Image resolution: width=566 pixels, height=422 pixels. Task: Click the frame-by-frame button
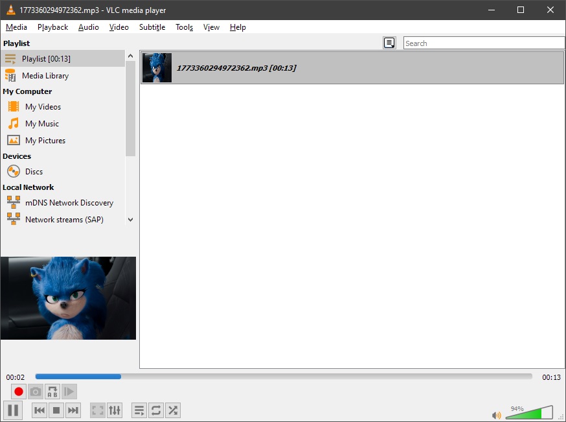click(69, 392)
